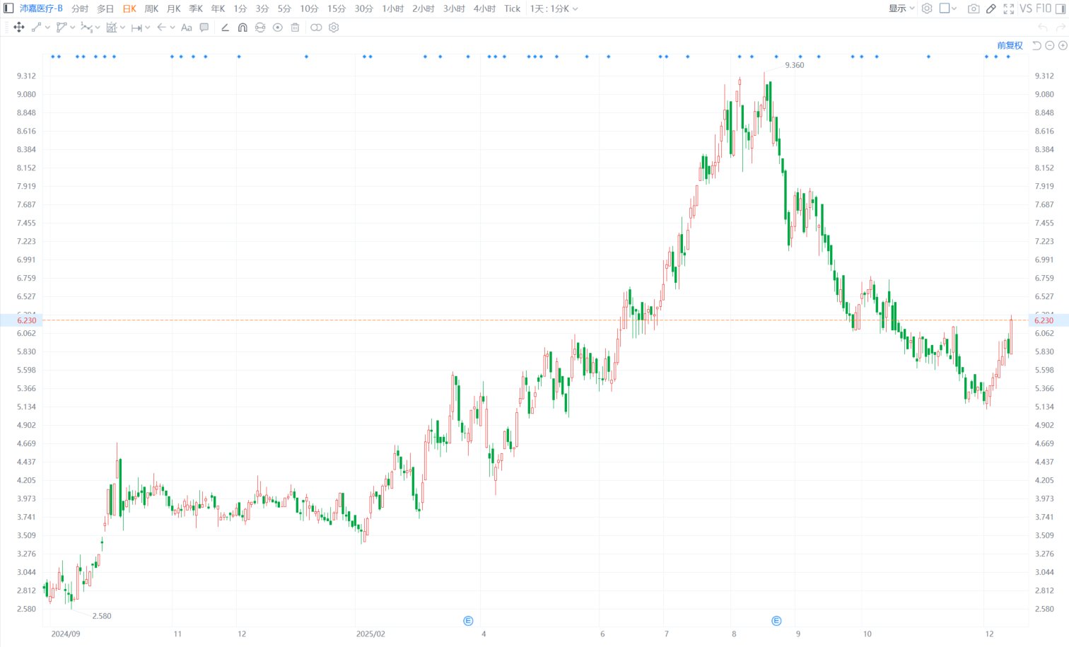Take a chart screenshot with camera icon
This screenshot has width=1069, height=647.
coord(974,8)
